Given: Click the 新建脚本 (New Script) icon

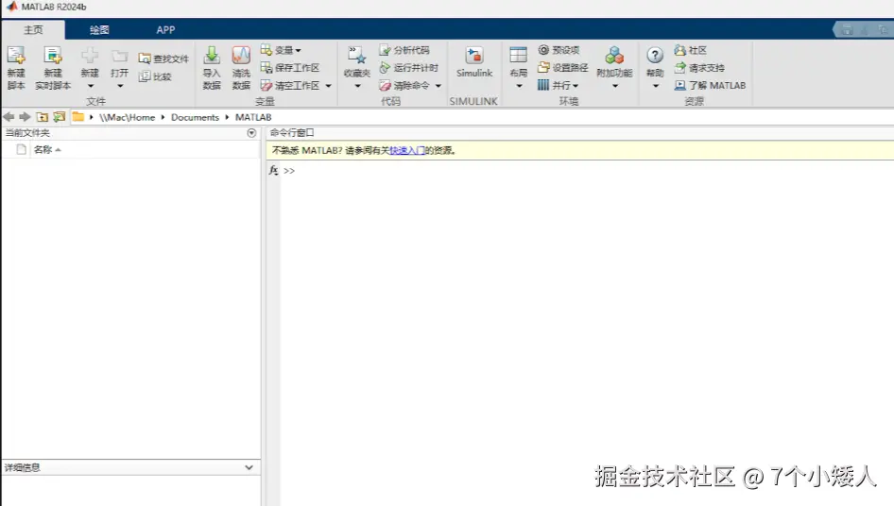Looking at the screenshot, I should pyautogui.click(x=16, y=56).
